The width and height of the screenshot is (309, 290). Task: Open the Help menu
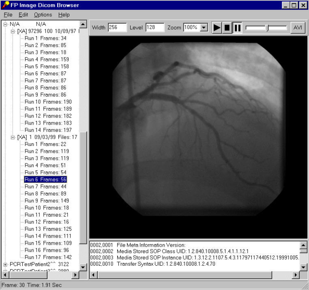[64, 15]
